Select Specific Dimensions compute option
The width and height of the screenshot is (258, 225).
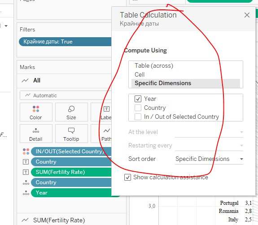pyautogui.click(x=186, y=83)
